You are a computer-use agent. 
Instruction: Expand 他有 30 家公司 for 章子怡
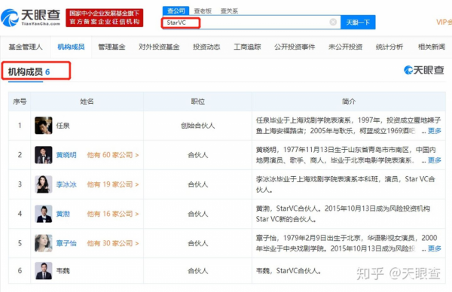[113, 243]
